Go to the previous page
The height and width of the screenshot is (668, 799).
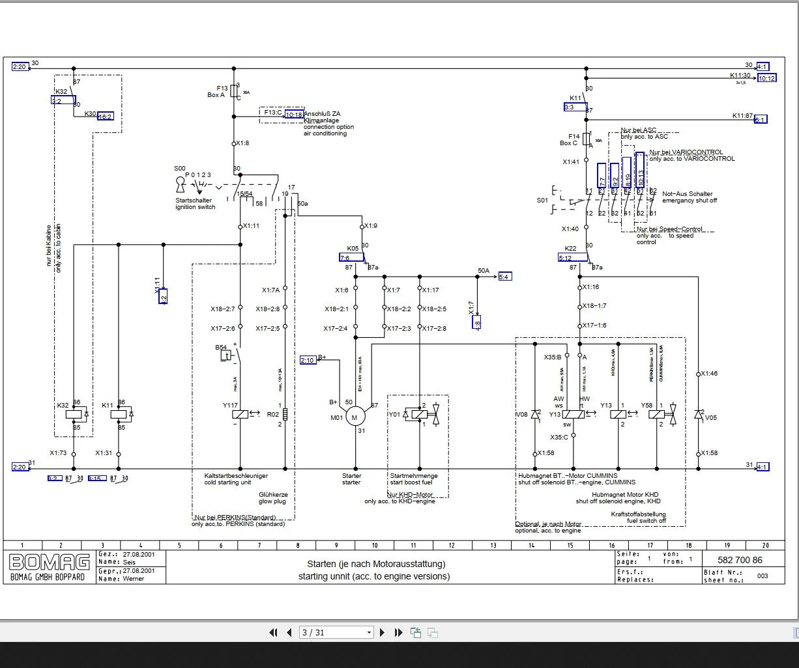[x=289, y=632]
